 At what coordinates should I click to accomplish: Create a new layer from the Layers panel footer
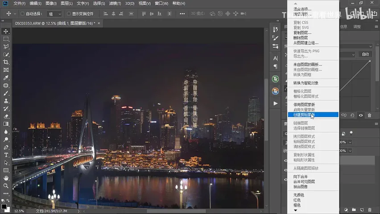point(362,210)
